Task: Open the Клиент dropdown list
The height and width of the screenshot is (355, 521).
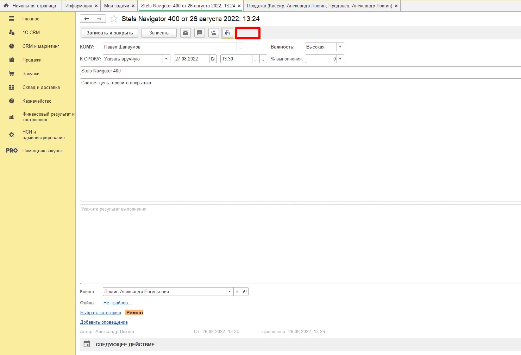Action: coord(230,292)
